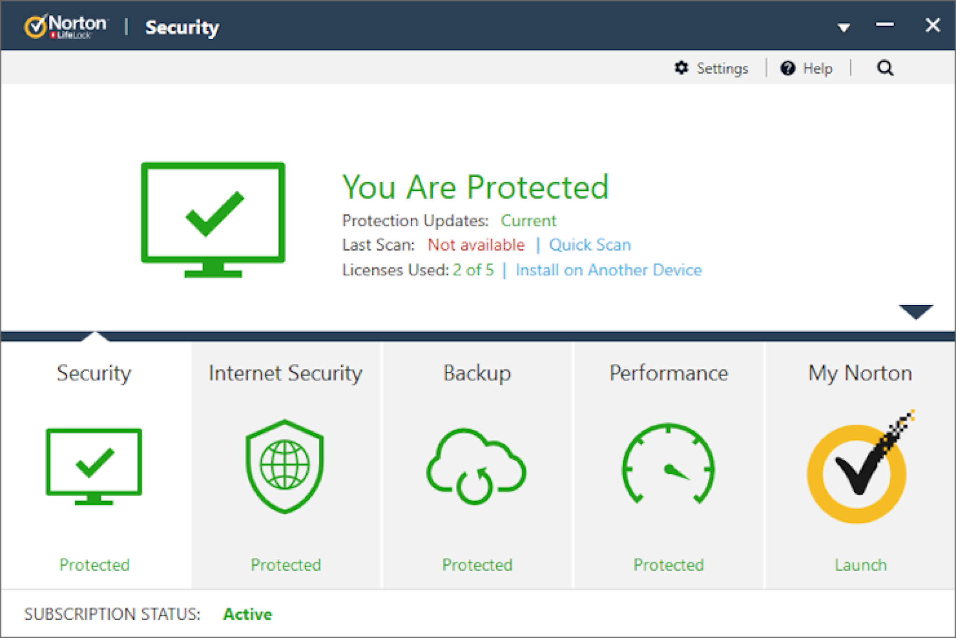Viewport: 956px width, 638px height.
Task: Click the Backup cloud icon
Action: click(x=476, y=467)
